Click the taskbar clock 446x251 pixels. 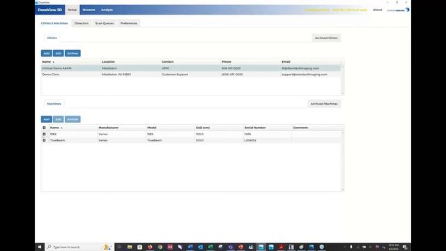click(x=394, y=247)
